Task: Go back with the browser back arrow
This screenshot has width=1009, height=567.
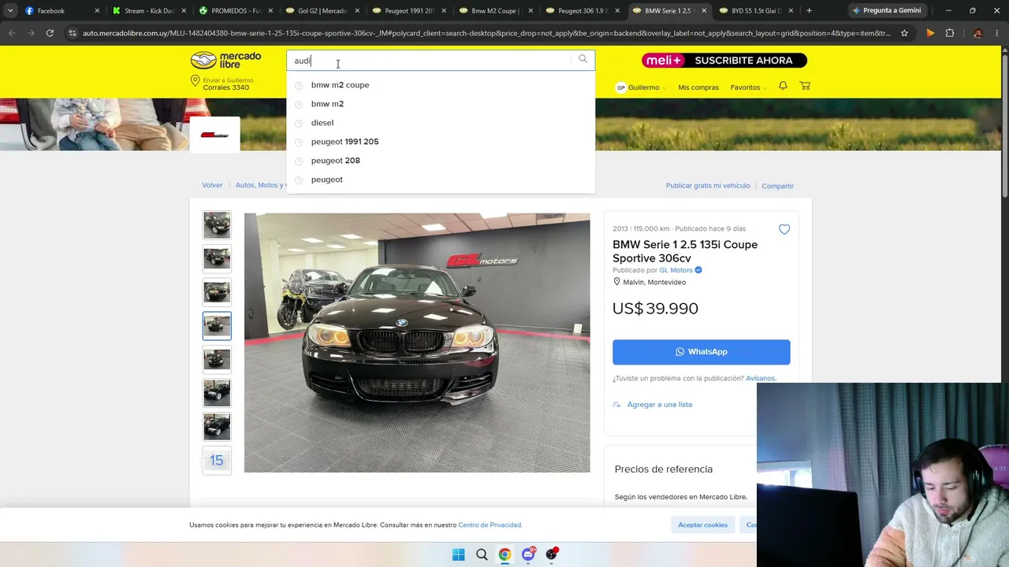Action: pos(12,33)
